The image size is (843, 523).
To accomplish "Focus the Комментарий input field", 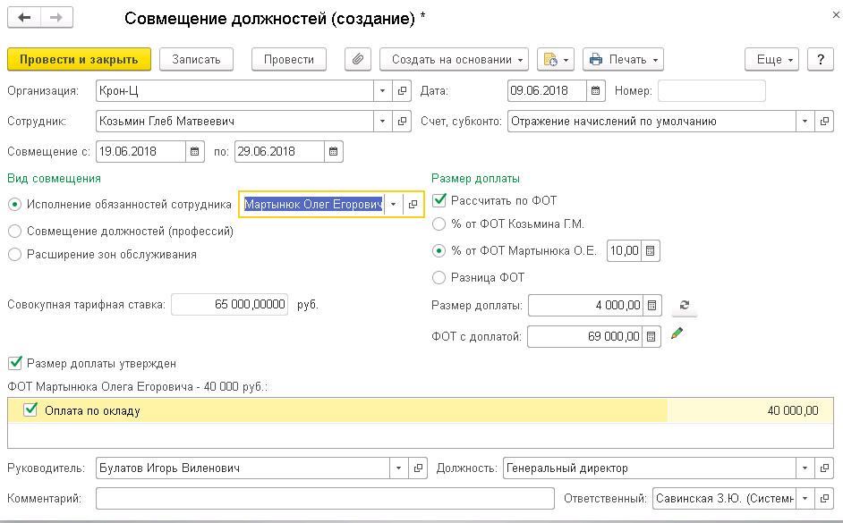I will (325, 498).
